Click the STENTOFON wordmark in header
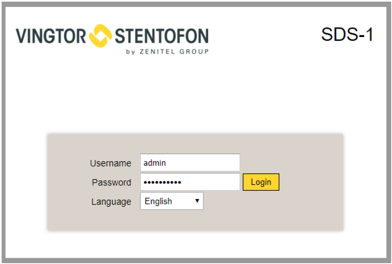Image resolution: width=392 pixels, height=264 pixels. (161, 36)
